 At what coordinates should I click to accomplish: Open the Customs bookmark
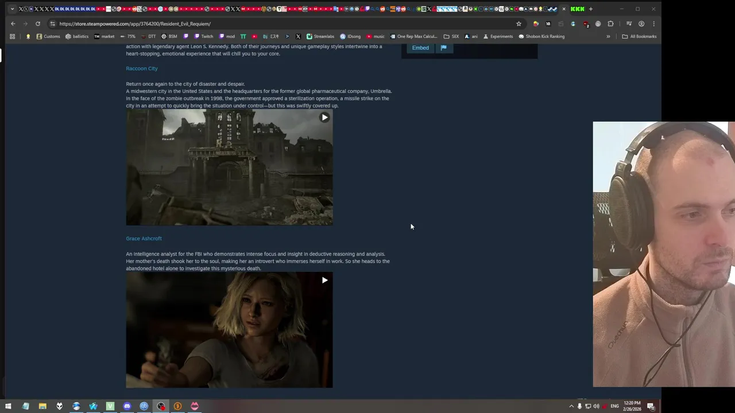48,36
